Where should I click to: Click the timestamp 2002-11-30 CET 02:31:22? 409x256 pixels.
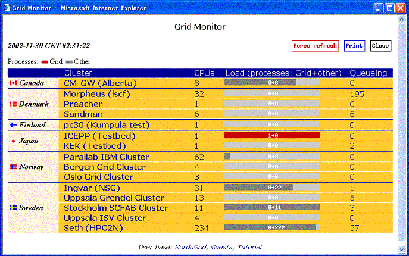(48, 46)
